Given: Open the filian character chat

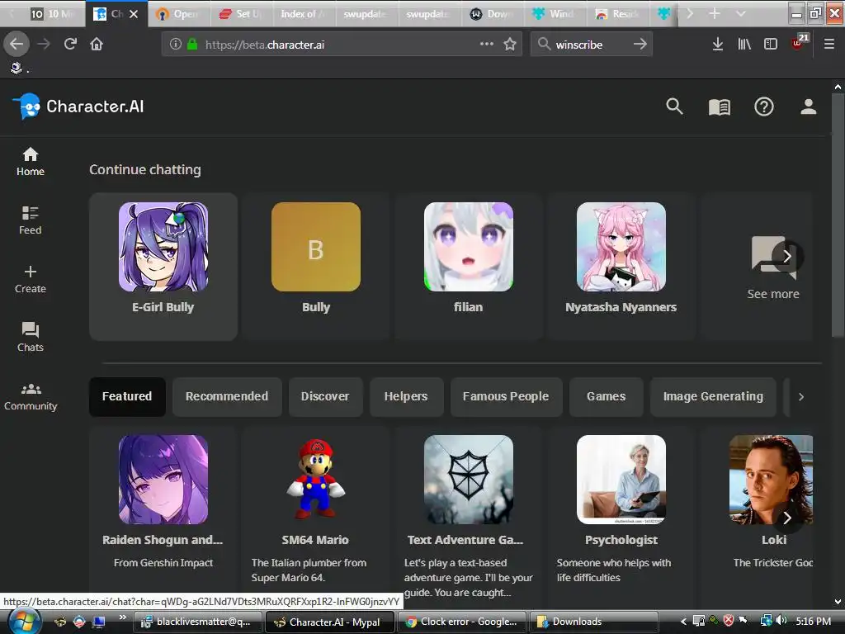Looking at the screenshot, I should (x=469, y=267).
